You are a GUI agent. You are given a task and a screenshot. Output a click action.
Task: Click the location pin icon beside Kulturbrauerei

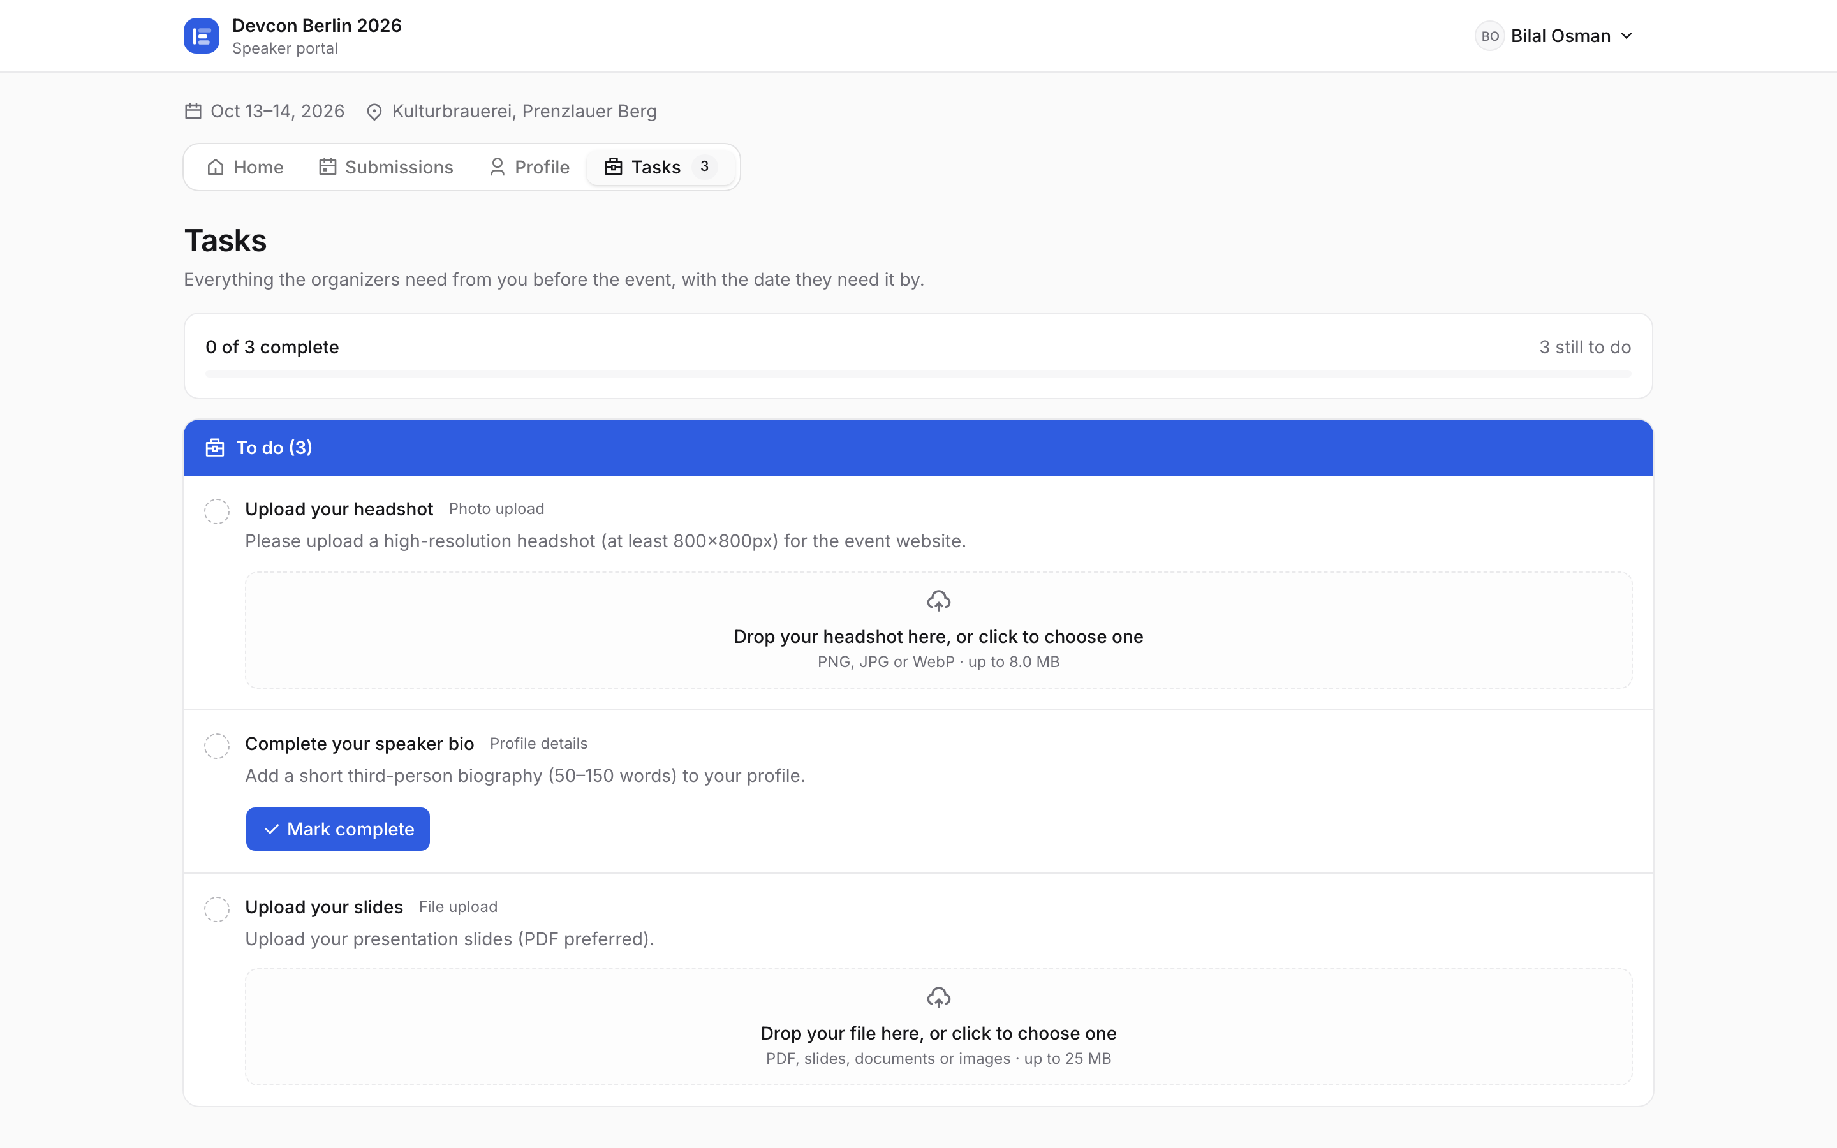point(374,112)
